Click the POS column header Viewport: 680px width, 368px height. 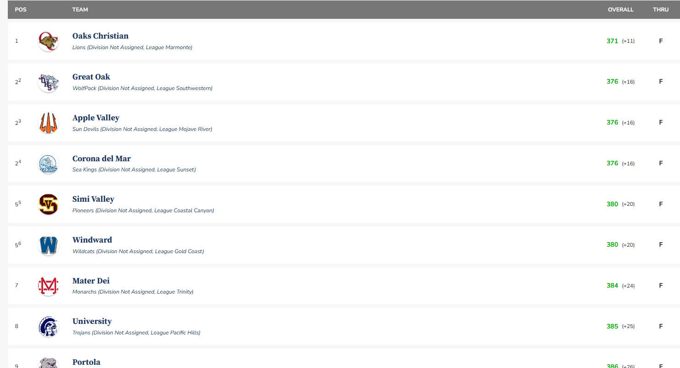click(21, 10)
